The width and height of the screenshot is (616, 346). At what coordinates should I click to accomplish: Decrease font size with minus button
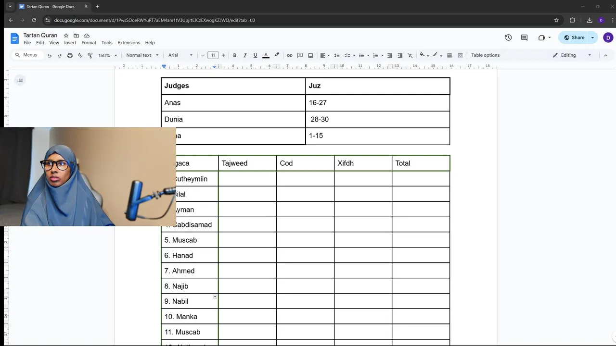click(203, 55)
